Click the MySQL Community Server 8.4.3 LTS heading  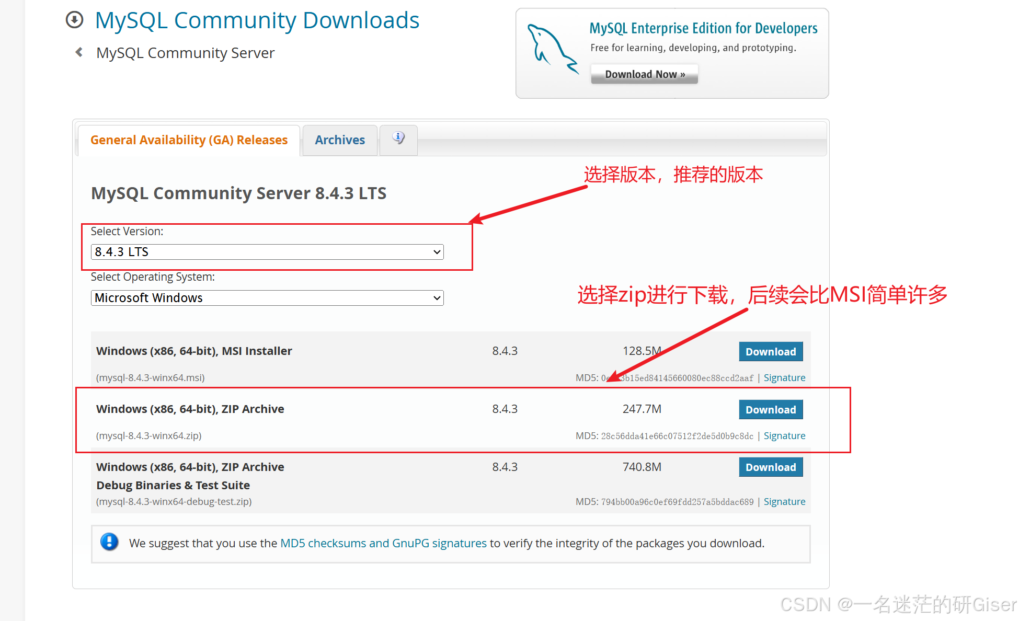(x=238, y=193)
